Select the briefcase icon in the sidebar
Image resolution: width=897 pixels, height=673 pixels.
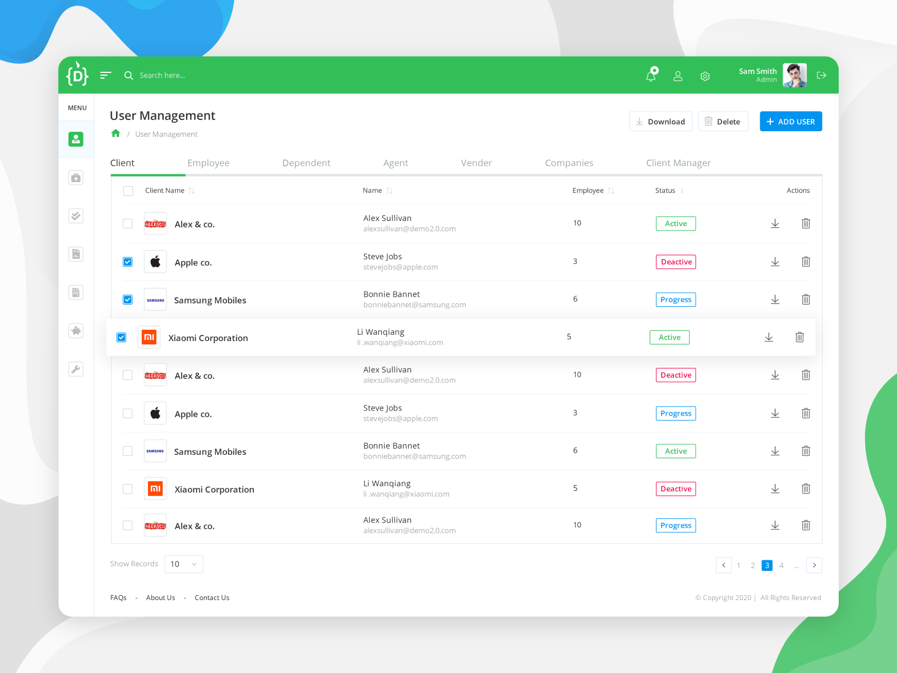click(76, 177)
